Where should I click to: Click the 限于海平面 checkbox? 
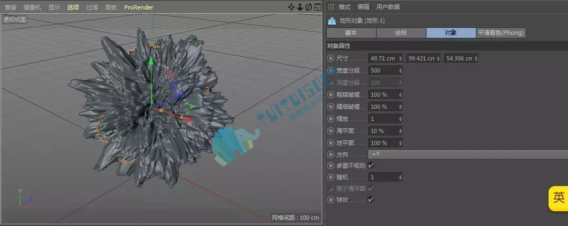371,188
